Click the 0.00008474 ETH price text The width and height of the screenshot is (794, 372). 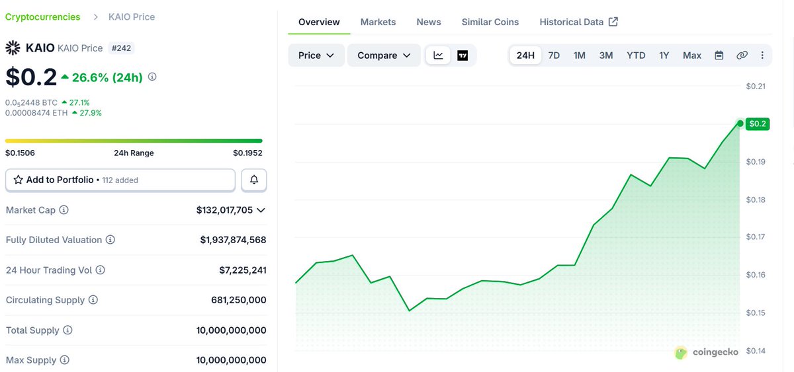(36, 113)
